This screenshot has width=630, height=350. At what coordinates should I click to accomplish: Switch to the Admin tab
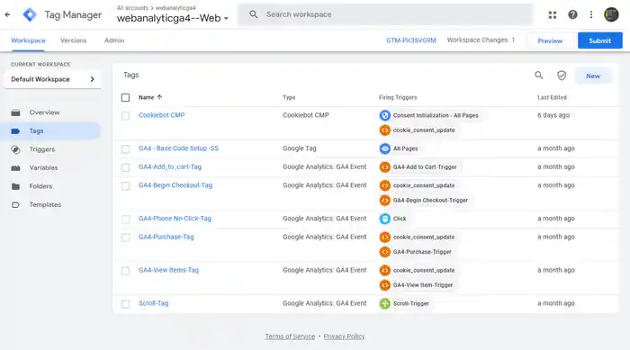pyautogui.click(x=114, y=40)
